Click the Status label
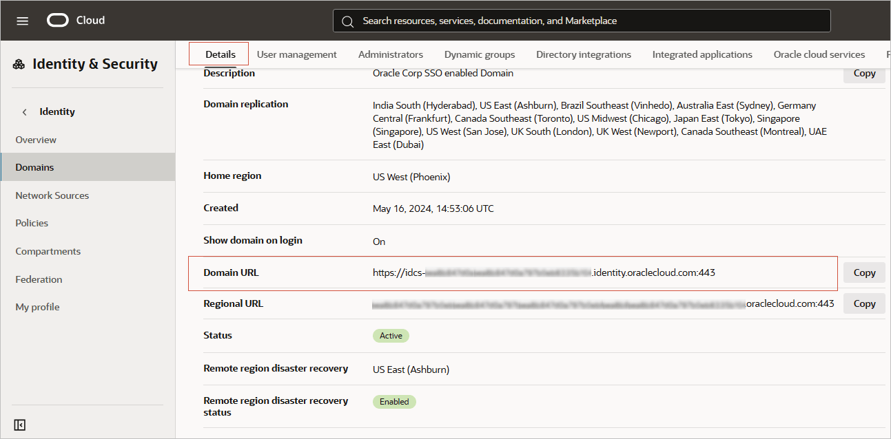 click(x=218, y=335)
